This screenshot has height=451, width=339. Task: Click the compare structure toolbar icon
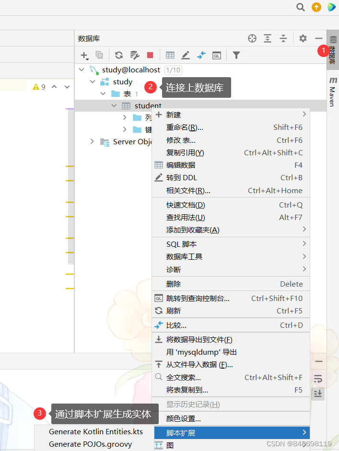click(201, 55)
